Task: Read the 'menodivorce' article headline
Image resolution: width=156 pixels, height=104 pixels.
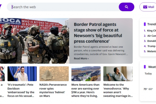Action: click(x=118, y=90)
